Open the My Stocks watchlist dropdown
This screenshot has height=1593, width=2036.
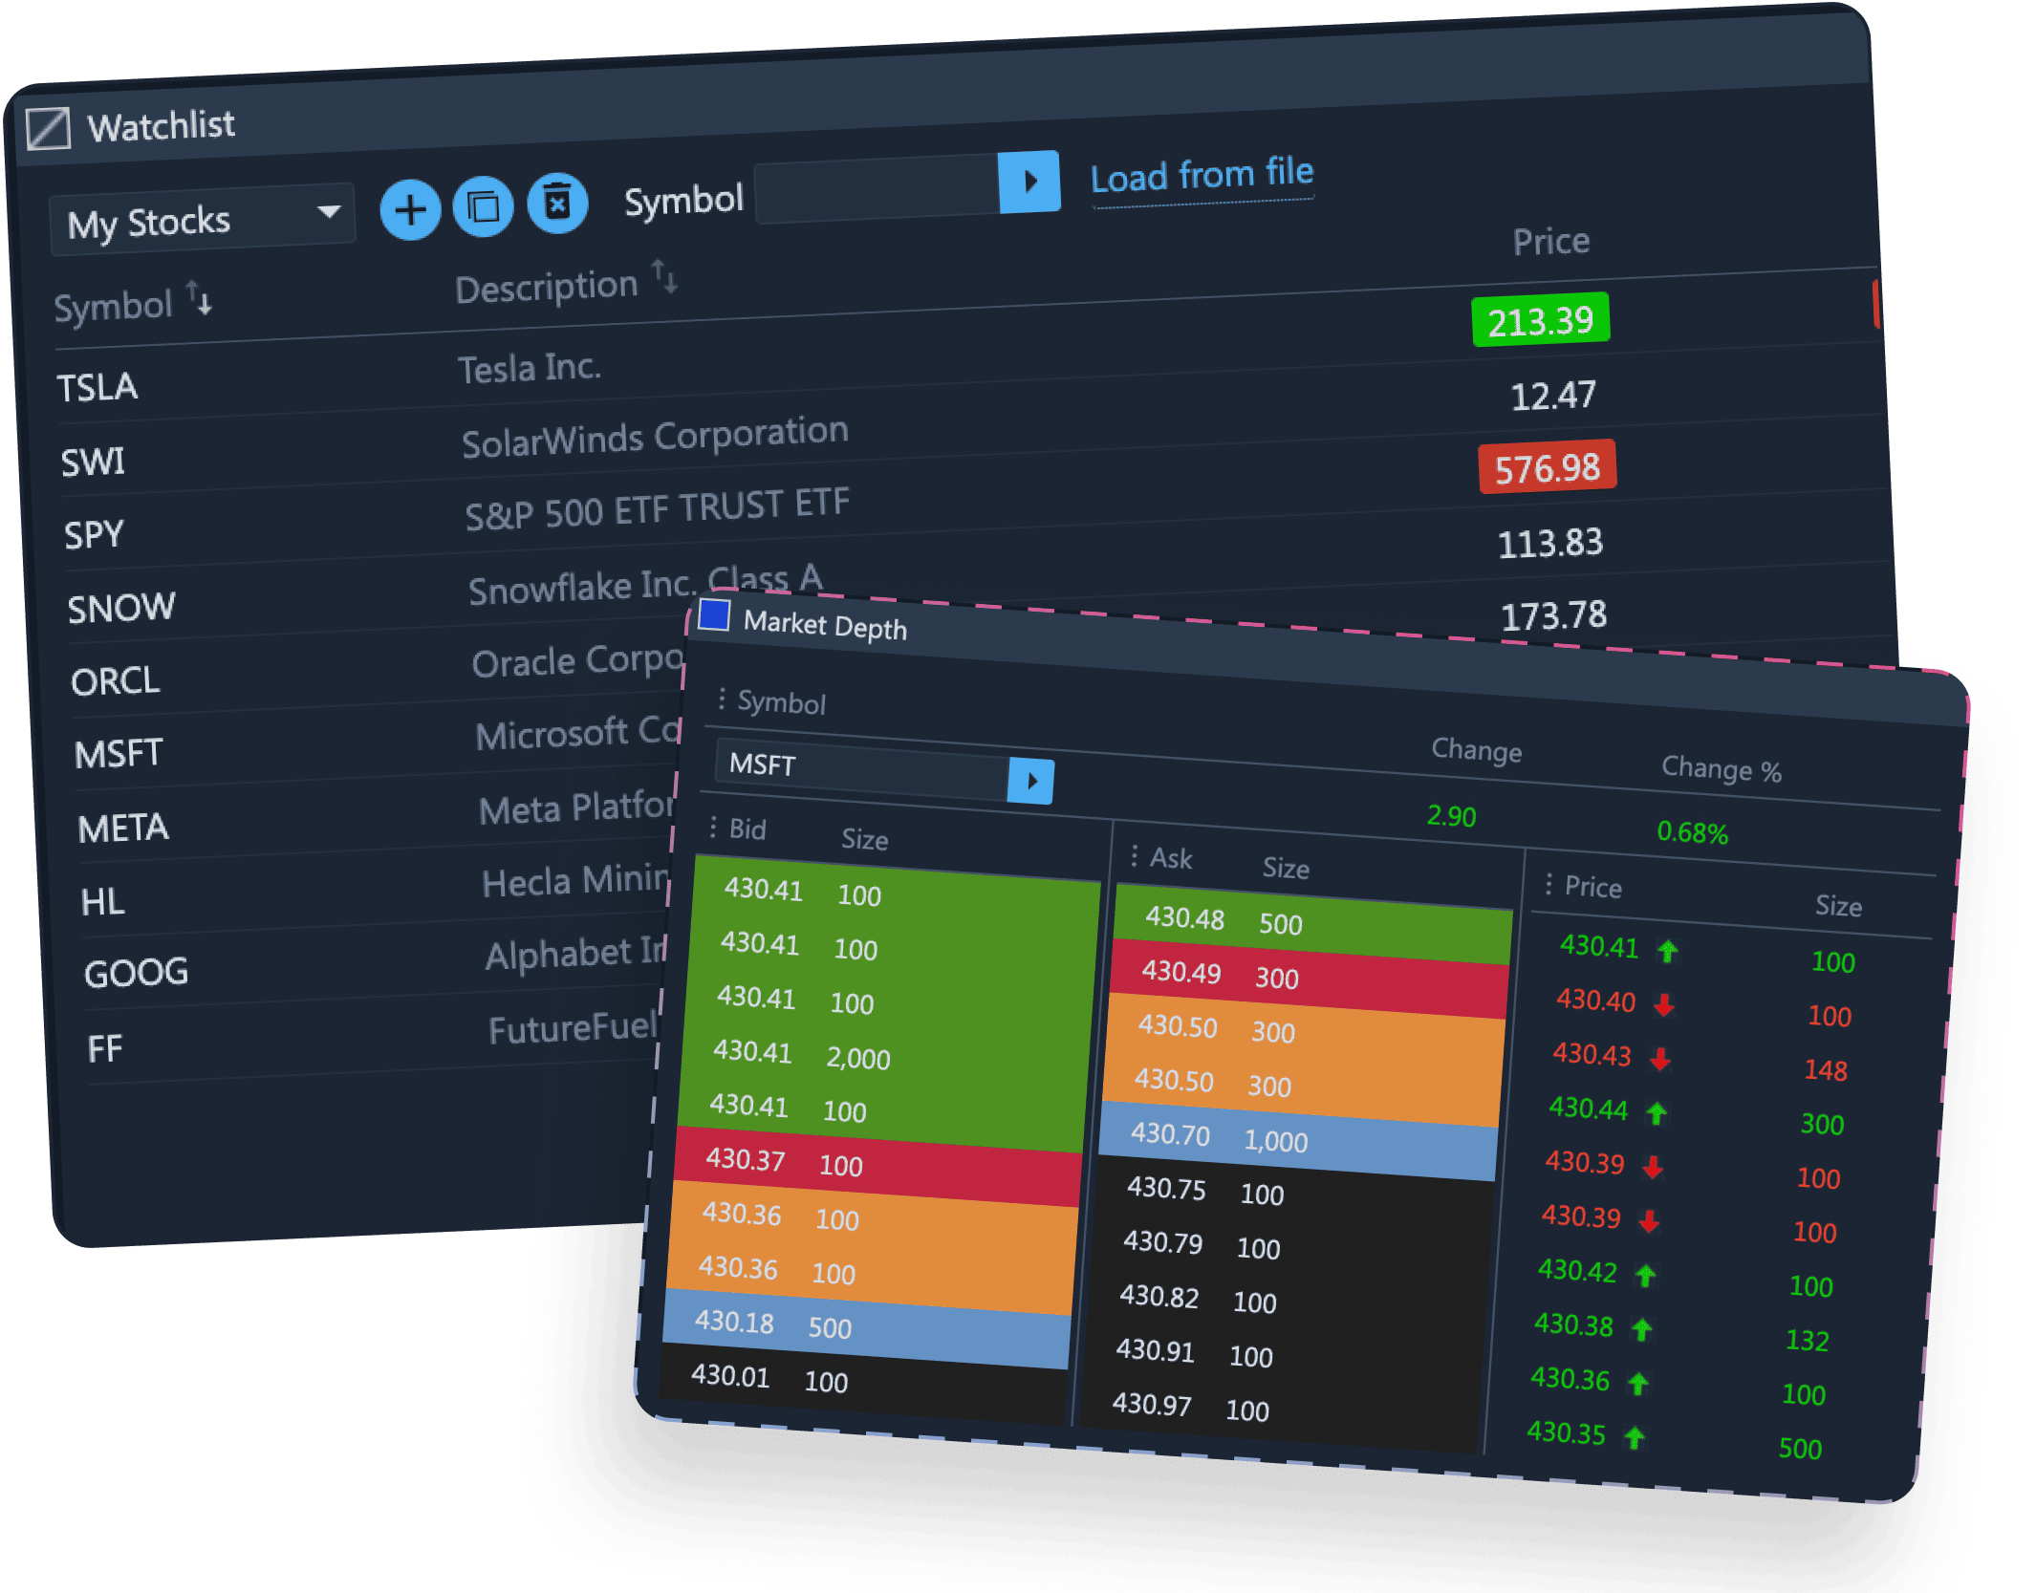pos(203,220)
